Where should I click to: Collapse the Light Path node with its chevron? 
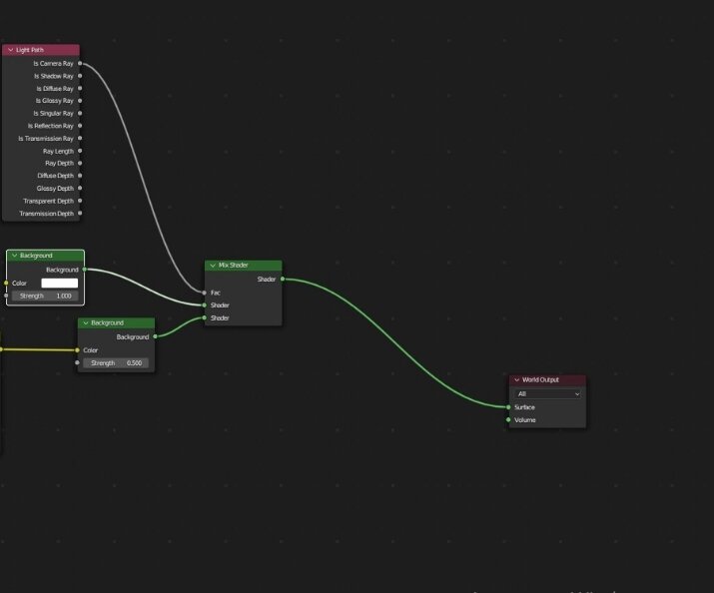pos(10,50)
